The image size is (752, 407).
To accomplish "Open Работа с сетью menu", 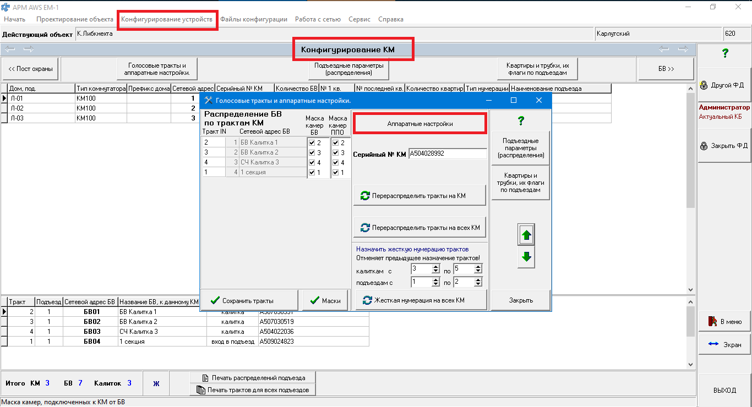I will (318, 19).
